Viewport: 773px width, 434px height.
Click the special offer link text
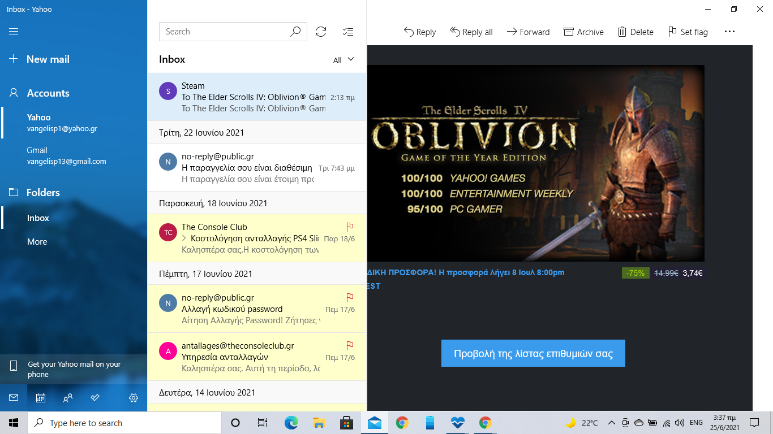pos(466,279)
